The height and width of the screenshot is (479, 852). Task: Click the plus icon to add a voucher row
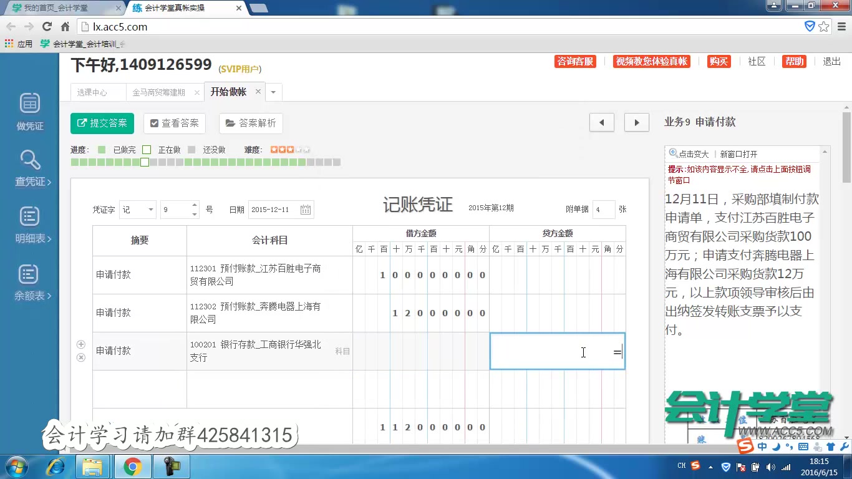(x=80, y=344)
